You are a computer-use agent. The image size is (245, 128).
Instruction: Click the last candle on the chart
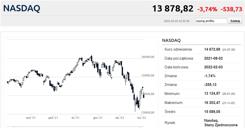pyautogui.click(x=144, y=96)
